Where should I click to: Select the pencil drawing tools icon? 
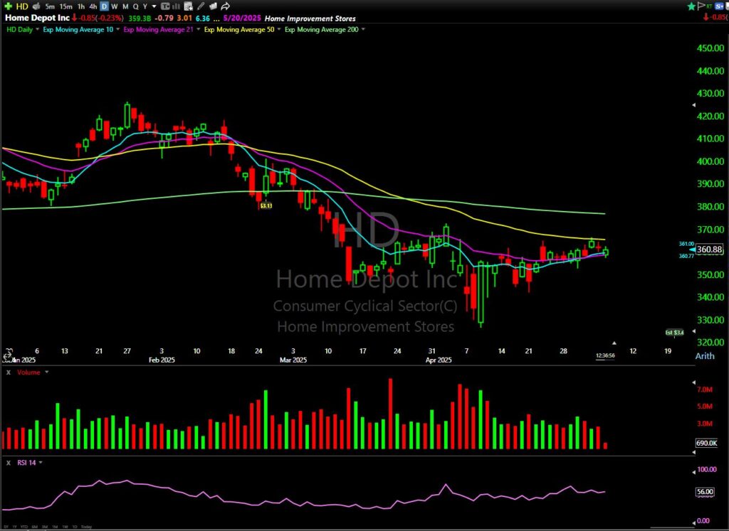pos(201,6)
